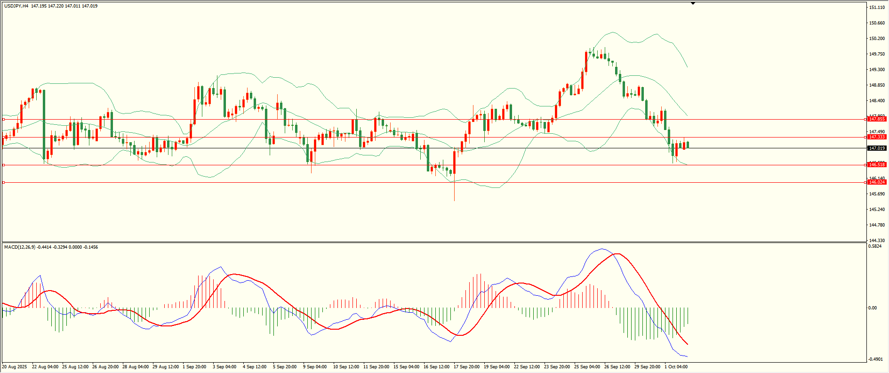
Task: Click 150.200 on the price scale
Action: click(x=876, y=39)
